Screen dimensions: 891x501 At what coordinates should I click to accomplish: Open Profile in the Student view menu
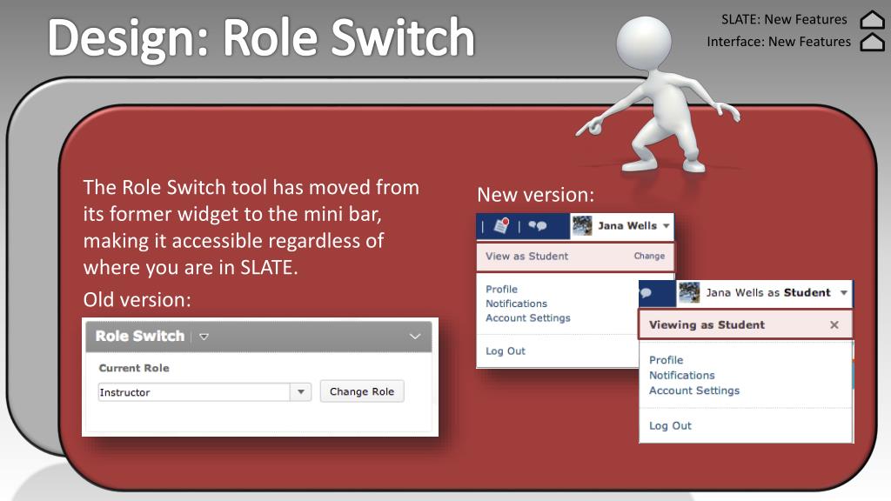pos(666,360)
